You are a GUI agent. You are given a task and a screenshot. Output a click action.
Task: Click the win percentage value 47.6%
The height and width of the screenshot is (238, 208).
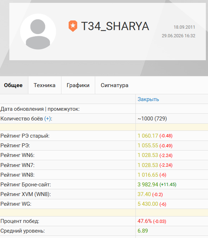144,221
